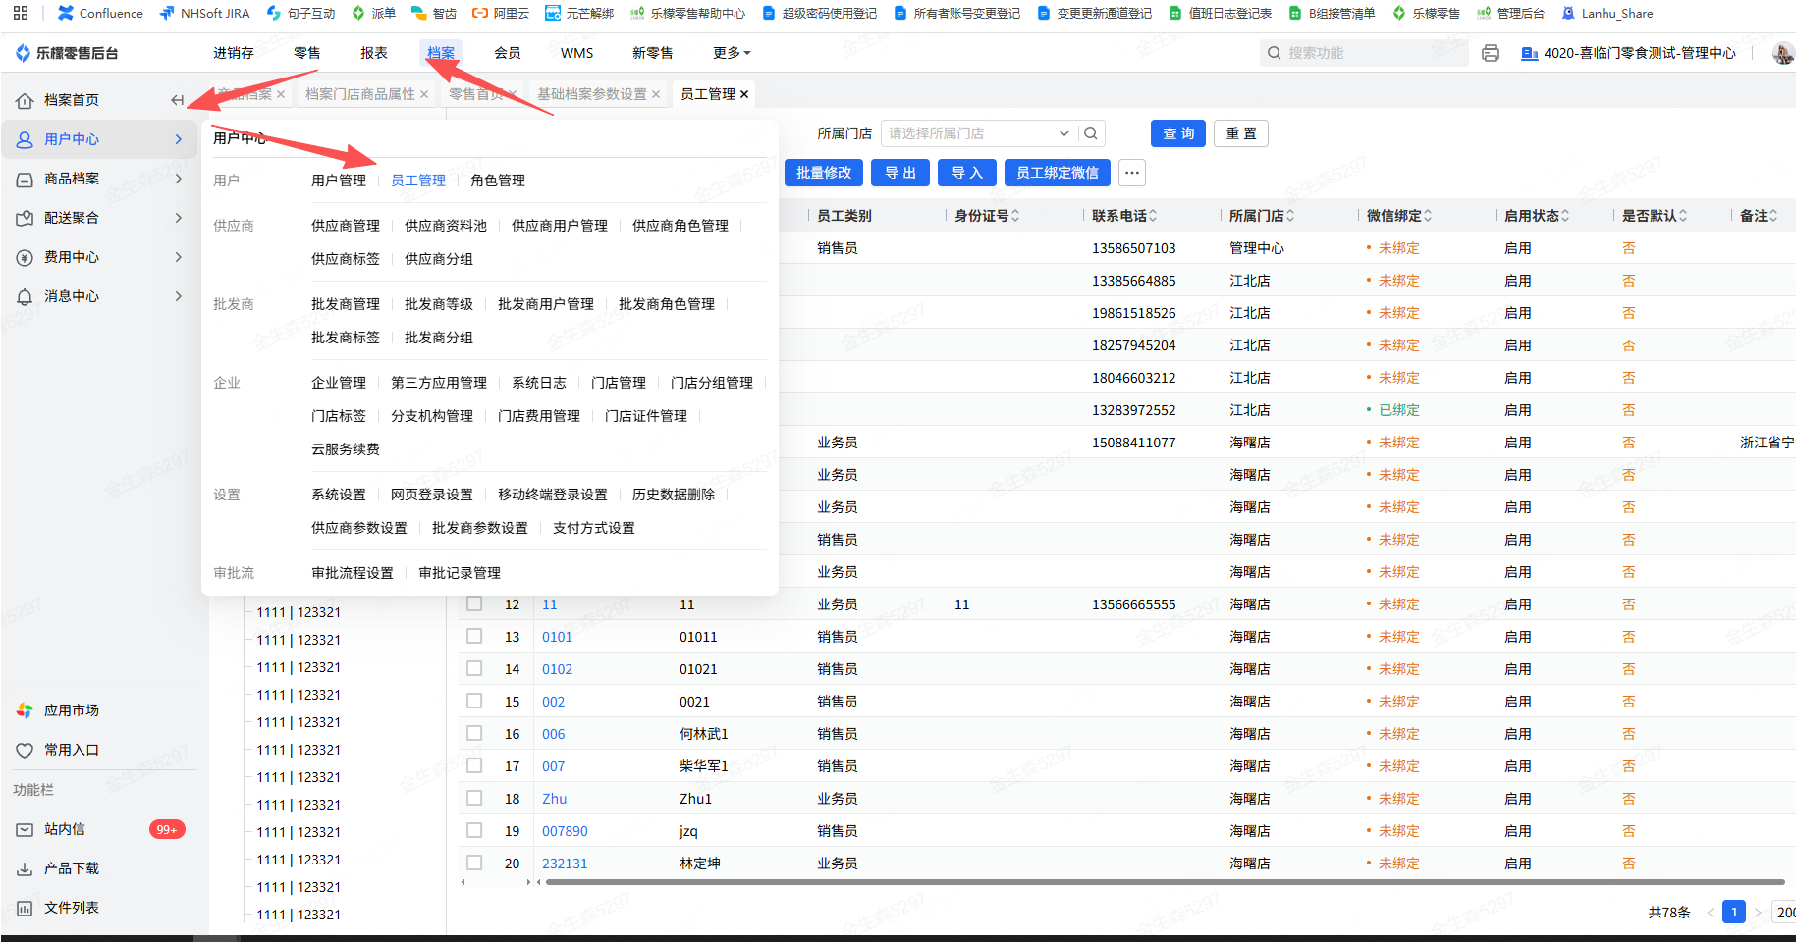Image resolution: width=1796 pixels, height=942 pixels.
Task: Open the Confluence bookmark
Action: pyautogui.click(x=100, y=13)
